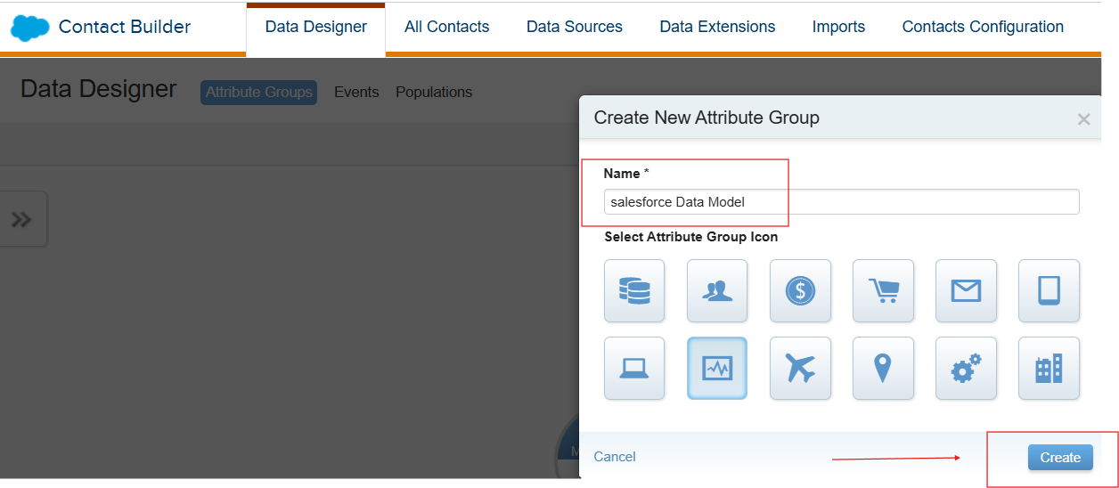Go to Contacts Configuration tab
The width and height of the screenshot is (1119, 488).
[983, 27]
